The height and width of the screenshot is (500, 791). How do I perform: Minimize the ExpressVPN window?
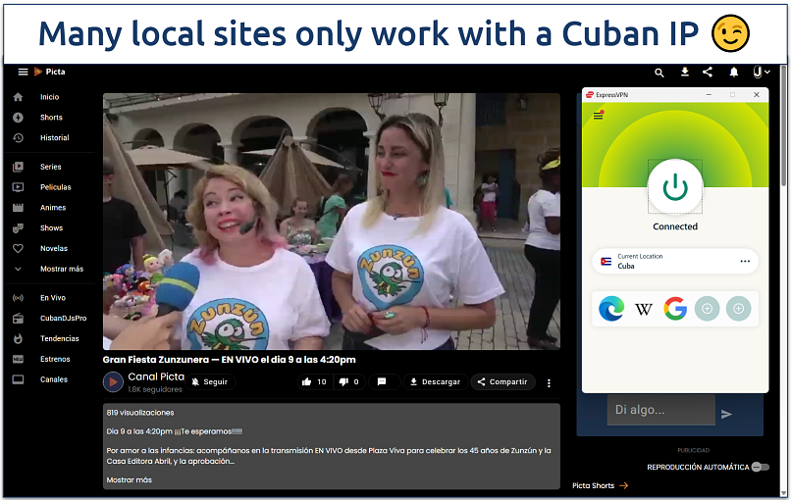tap(709, 95)
